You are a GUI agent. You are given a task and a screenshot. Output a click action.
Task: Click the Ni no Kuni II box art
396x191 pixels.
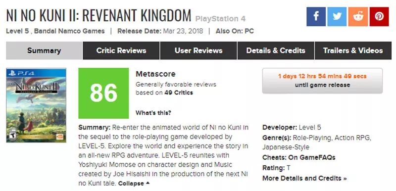click(36, 105)
